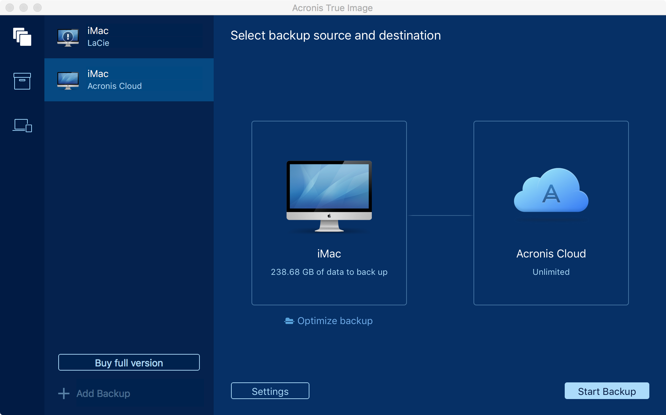Click Buy full version button

click(129, 363)
